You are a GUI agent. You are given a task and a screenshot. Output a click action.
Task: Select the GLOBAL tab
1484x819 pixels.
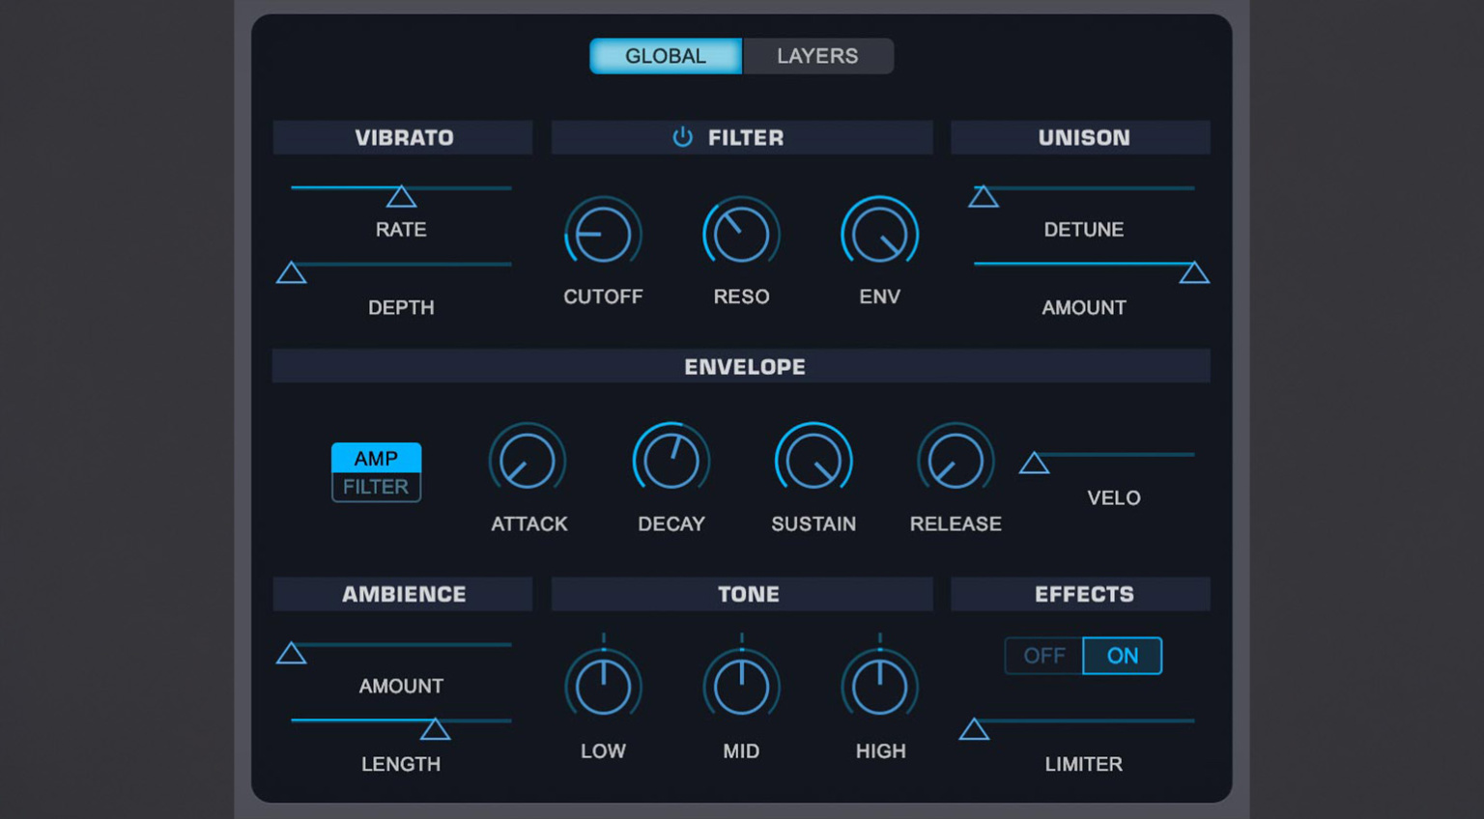(x=665, y=55)
